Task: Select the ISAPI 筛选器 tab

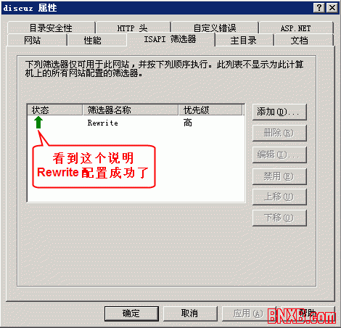Action: tap(170, 39)
